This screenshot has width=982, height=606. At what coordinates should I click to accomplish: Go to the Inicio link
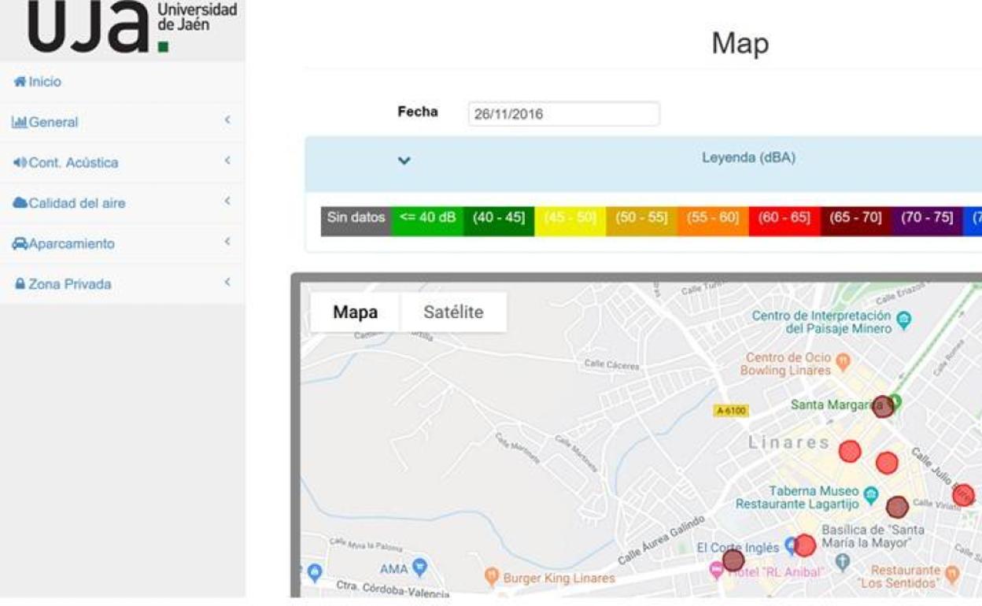pos(45,82)
